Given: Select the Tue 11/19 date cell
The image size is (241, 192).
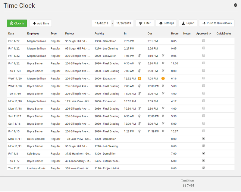Looking at the screenshot, I should coord(14,94).
